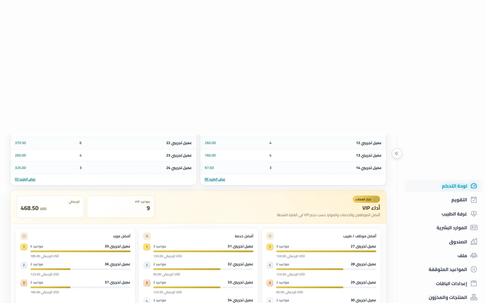Click rank 1 badge for عميل تجريبي 35
The width and height of the screenshot is (486, 303).
pos(24,247)
